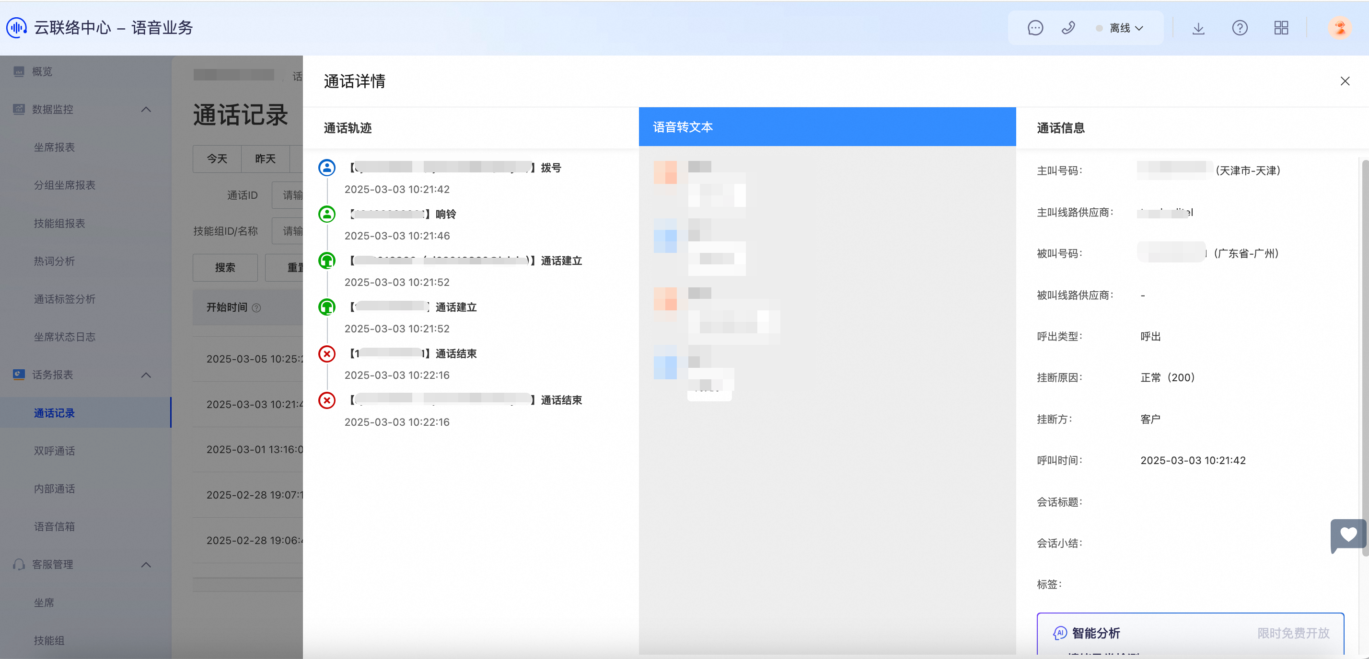
Task: Click the ringing trace step icon
Action: (327, 214)
